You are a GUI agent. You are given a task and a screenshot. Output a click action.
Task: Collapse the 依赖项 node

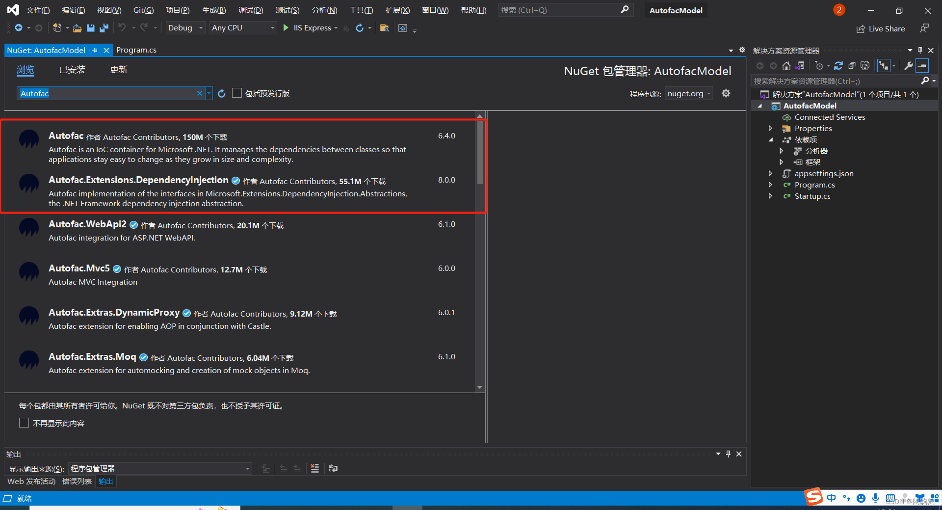770,139
